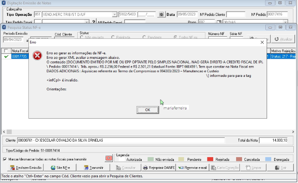Viewport: 298px width, 183px height.
Task: Click Cód. Cliente input field
Action: click(x=64, y=38)
